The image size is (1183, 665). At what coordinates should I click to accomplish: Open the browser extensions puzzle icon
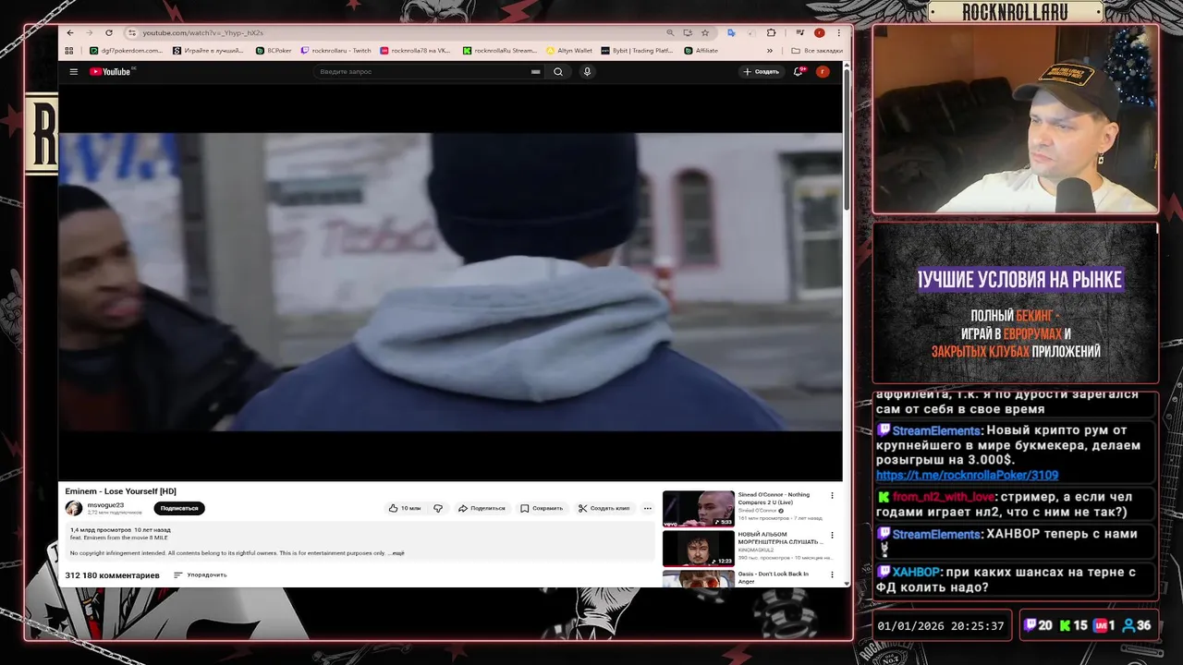pyautogui.click(x=772, y=32)
